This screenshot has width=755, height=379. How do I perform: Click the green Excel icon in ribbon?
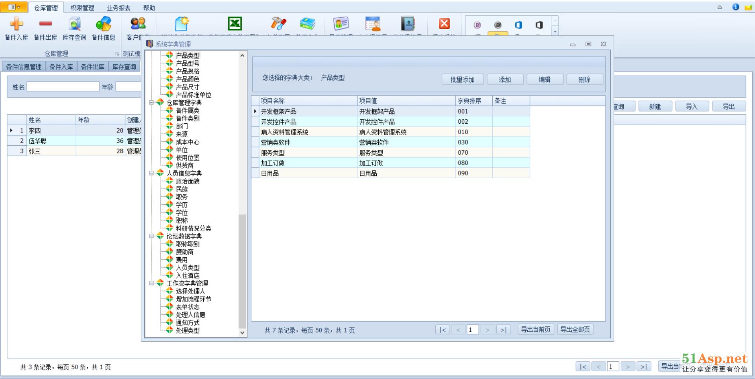point(235,24)
